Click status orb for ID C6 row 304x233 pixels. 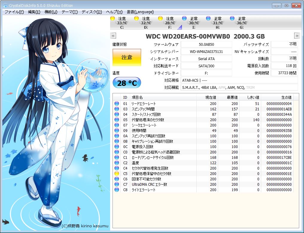click(x=116, y=179)
